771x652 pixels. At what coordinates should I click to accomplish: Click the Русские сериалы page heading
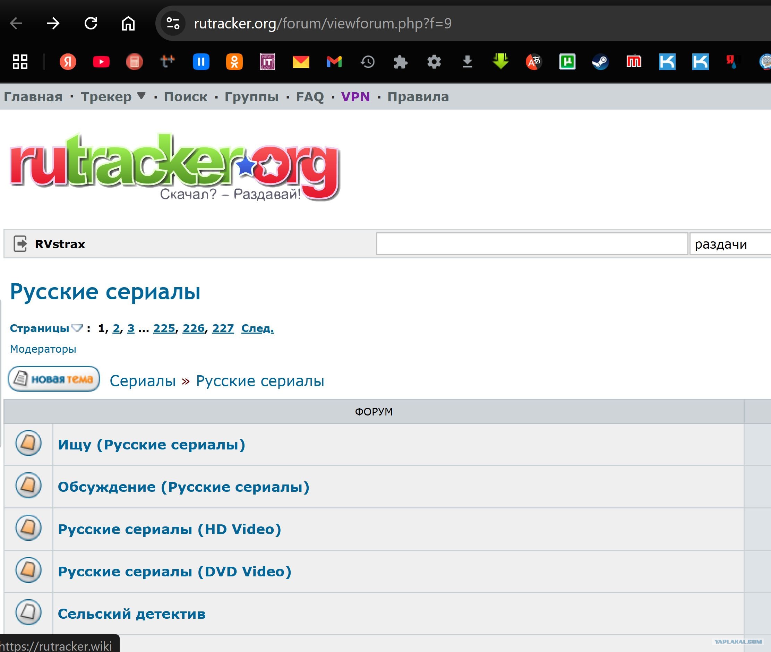(105, 292)
